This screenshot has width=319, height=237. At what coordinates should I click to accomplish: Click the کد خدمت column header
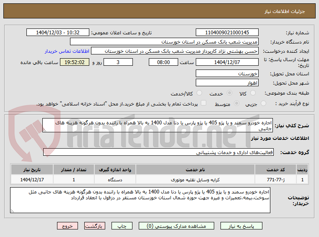[x=275, y=170]
